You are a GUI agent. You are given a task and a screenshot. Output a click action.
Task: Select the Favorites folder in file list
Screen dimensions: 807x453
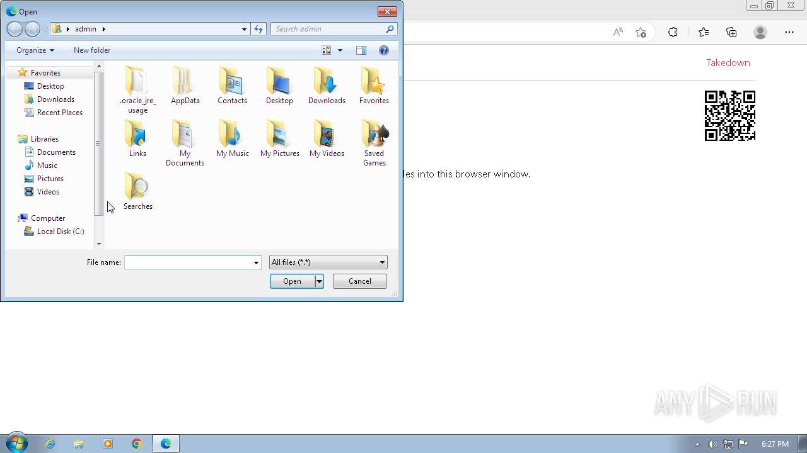point(374,86)
